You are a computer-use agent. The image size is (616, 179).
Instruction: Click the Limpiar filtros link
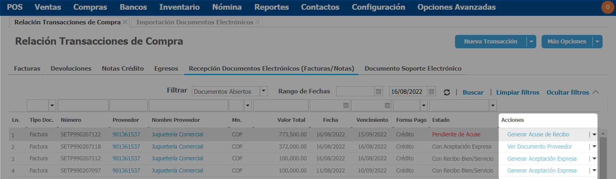(x=518, y=93)
